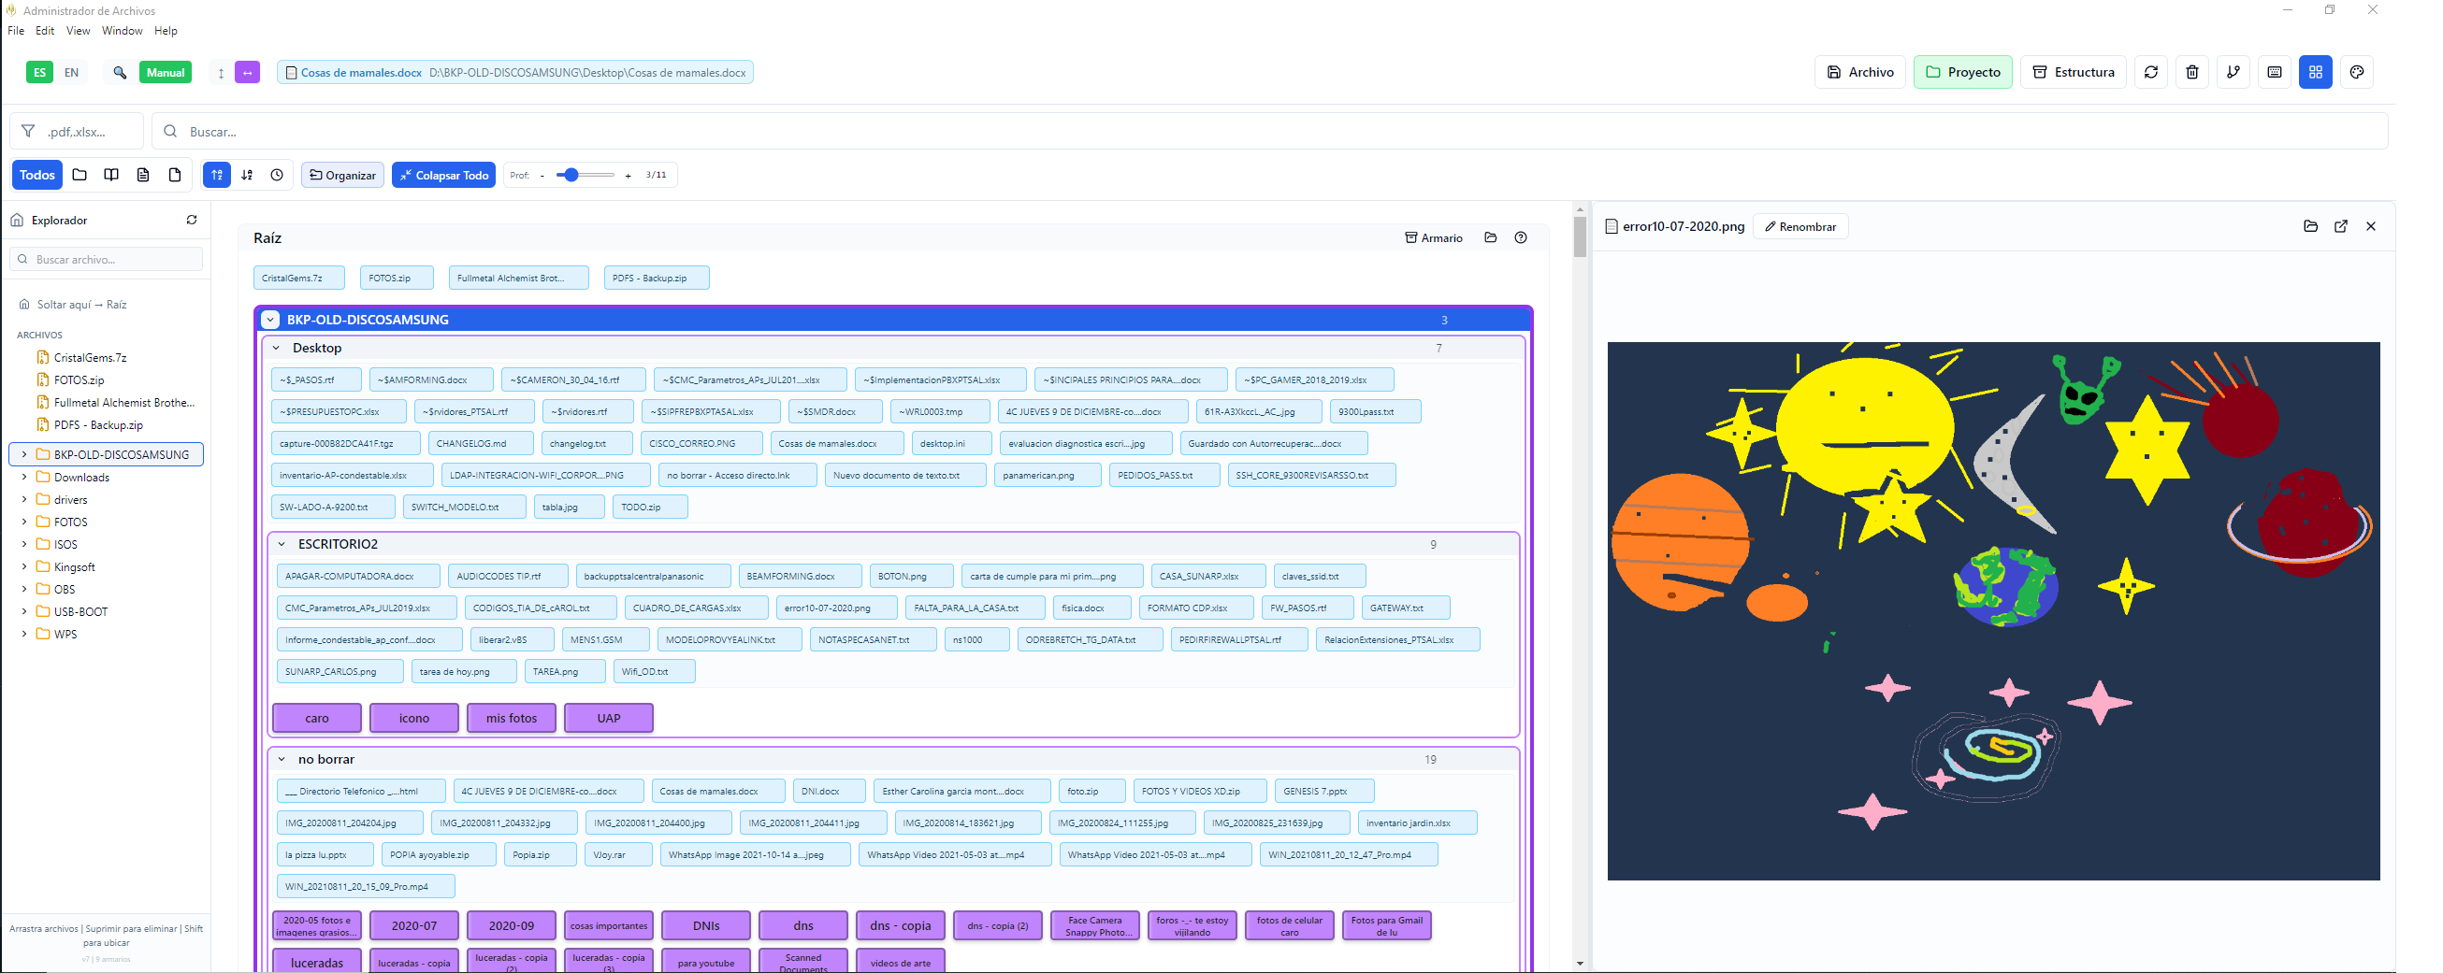Refresh the Explorador panel
Viewport: 2443px width, 973px height.
click(192, 220)
